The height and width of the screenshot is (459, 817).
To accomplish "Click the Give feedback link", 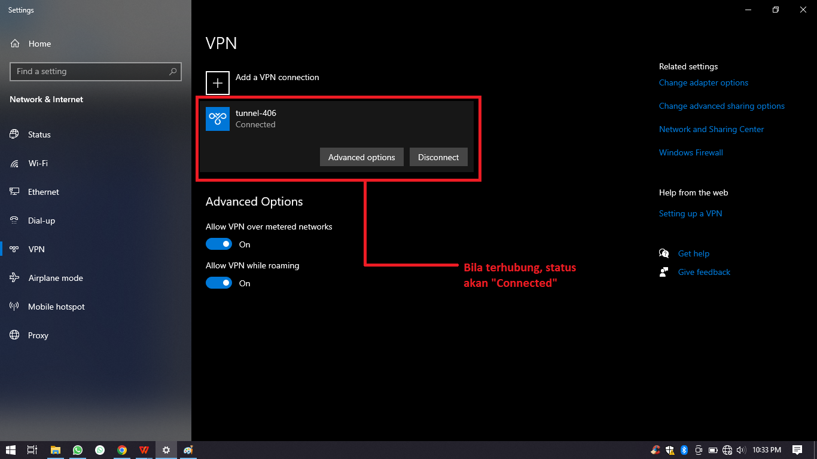I will click(x=704, y=273).
